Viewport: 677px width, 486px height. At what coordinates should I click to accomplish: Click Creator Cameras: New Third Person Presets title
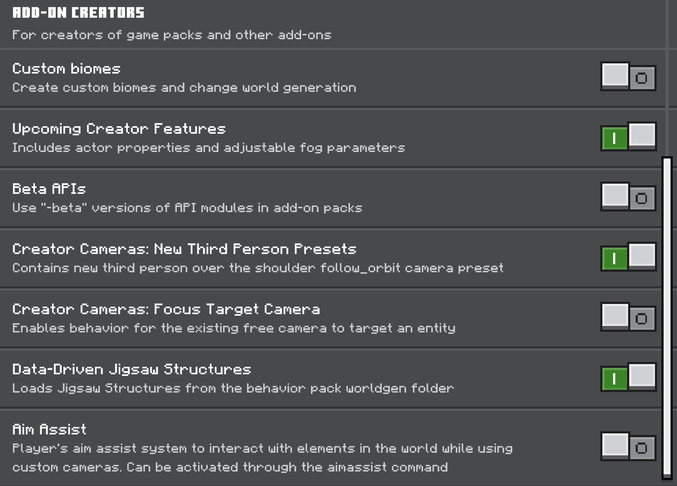[x=184, y=249]
